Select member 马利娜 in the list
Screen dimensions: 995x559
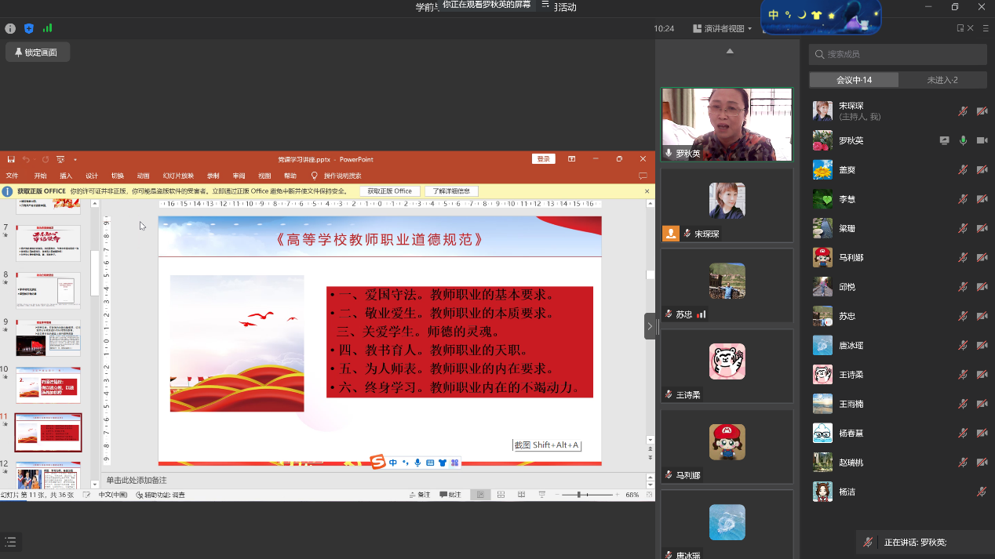tap(851, 257)
